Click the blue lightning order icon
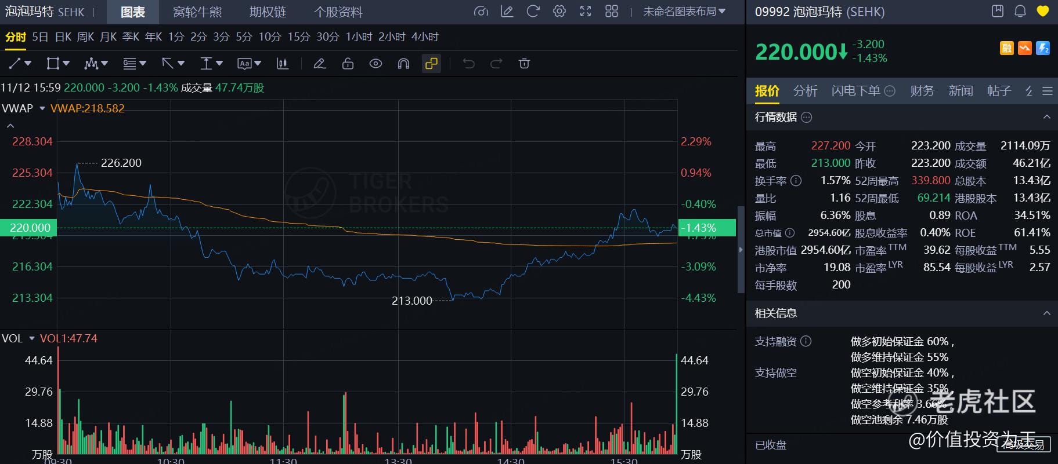1058x464 pixels. tap(1043, 49)
